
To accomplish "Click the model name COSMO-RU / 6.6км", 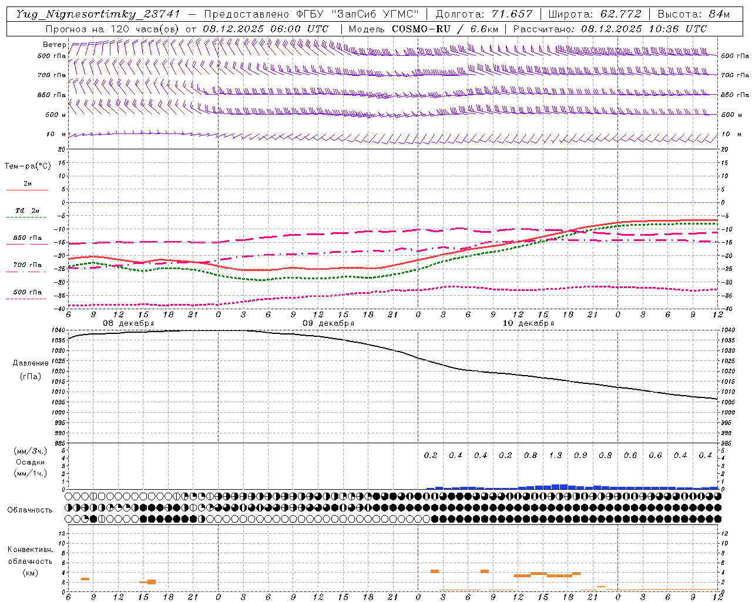I will coord(445,29).
